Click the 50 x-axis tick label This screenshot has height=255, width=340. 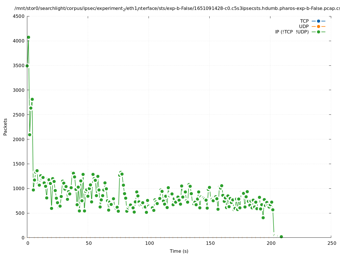(88, 243)
